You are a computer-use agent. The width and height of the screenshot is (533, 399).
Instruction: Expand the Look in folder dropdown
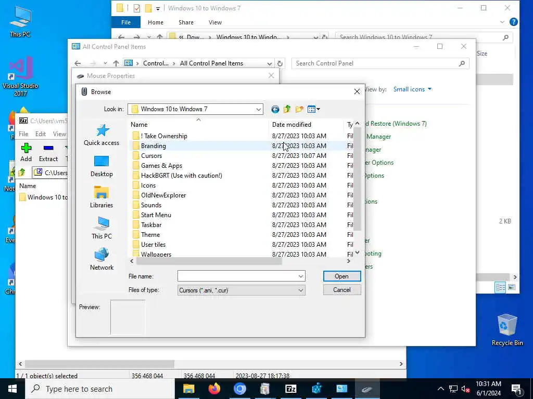point(258,109)
